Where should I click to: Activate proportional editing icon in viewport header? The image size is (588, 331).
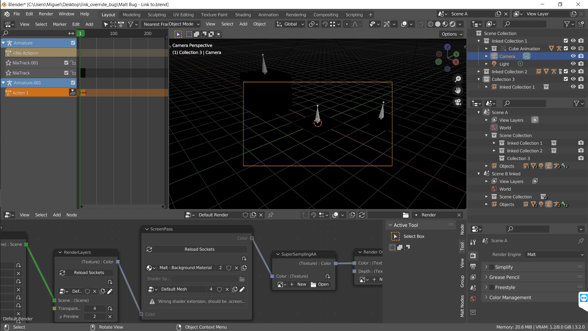coord(347,24)
